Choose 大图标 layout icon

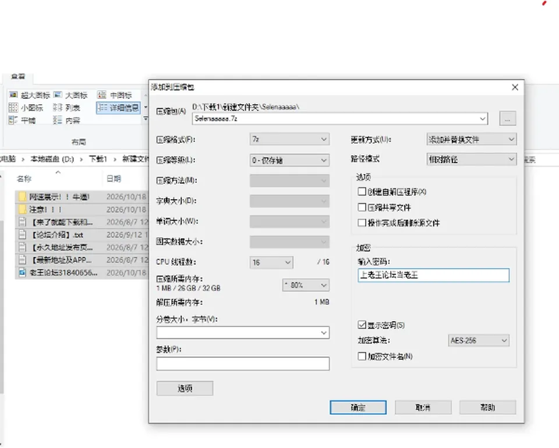point(58,95)
